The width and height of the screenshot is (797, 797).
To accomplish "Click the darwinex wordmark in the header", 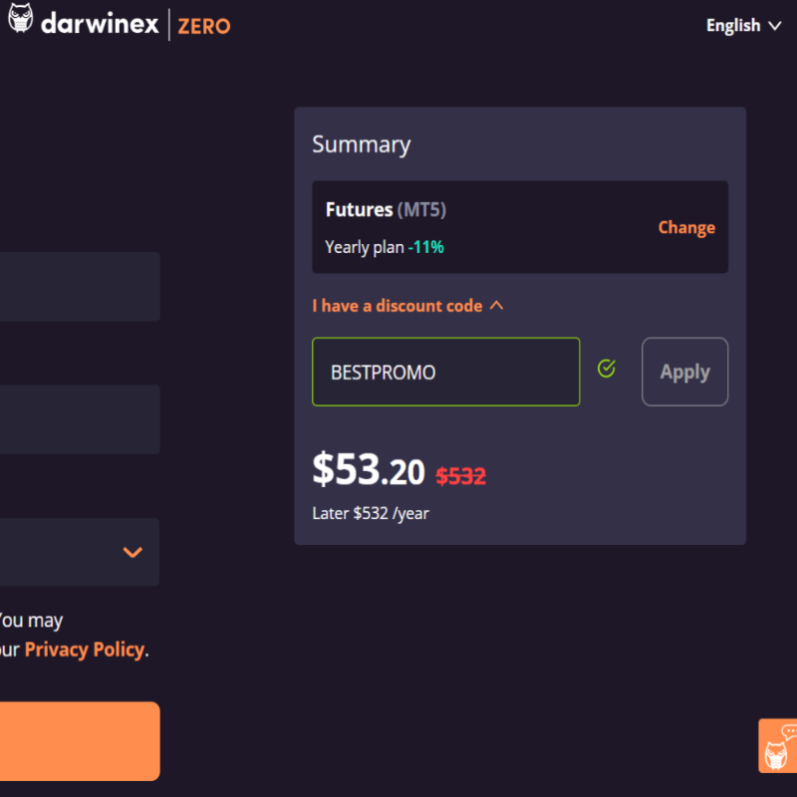I will tap(100, 23).
